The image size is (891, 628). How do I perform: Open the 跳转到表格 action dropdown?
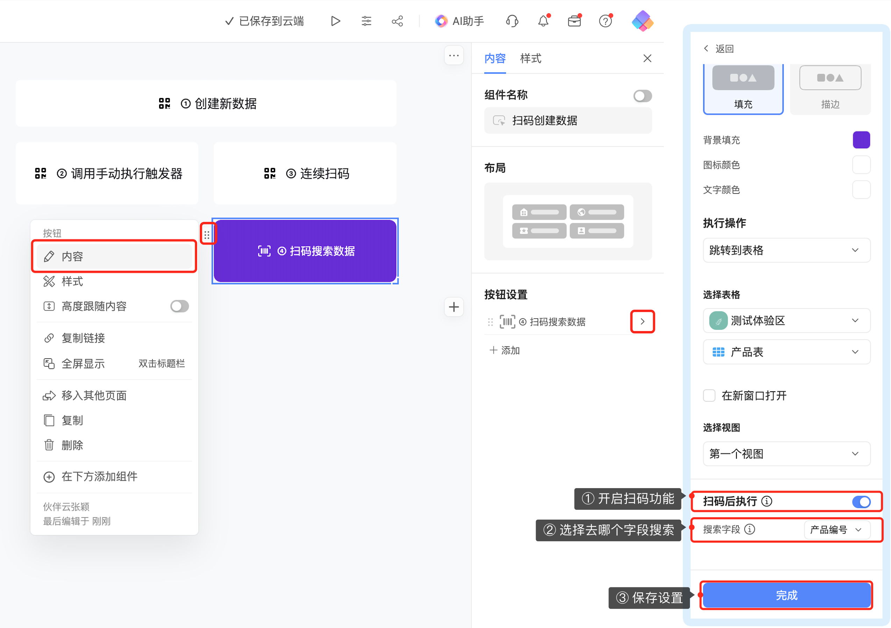pos(786,250)
